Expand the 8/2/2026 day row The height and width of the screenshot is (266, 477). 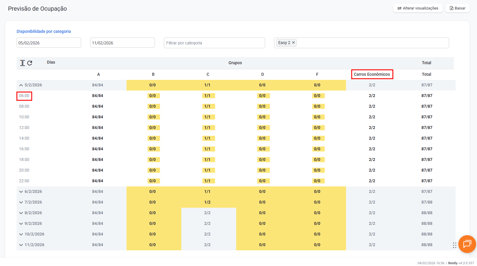coord(21,213)
